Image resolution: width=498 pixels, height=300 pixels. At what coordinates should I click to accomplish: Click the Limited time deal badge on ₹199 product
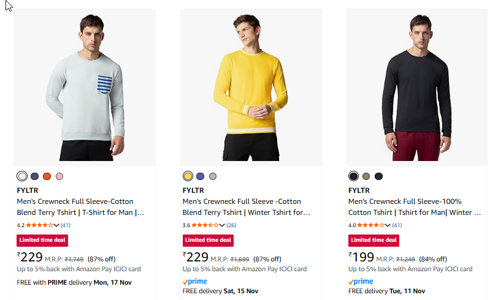[x=374, y=240]
